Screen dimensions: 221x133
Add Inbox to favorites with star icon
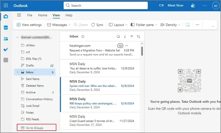83,36
